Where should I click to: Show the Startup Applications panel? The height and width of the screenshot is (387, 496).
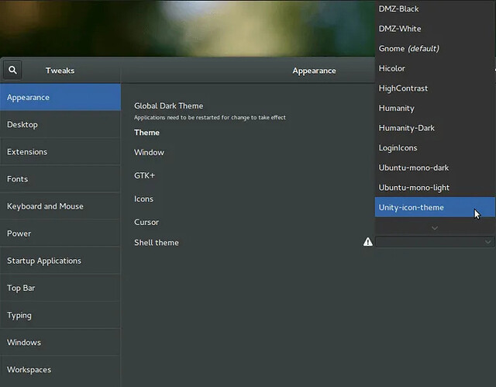click(x=60, y=261)
